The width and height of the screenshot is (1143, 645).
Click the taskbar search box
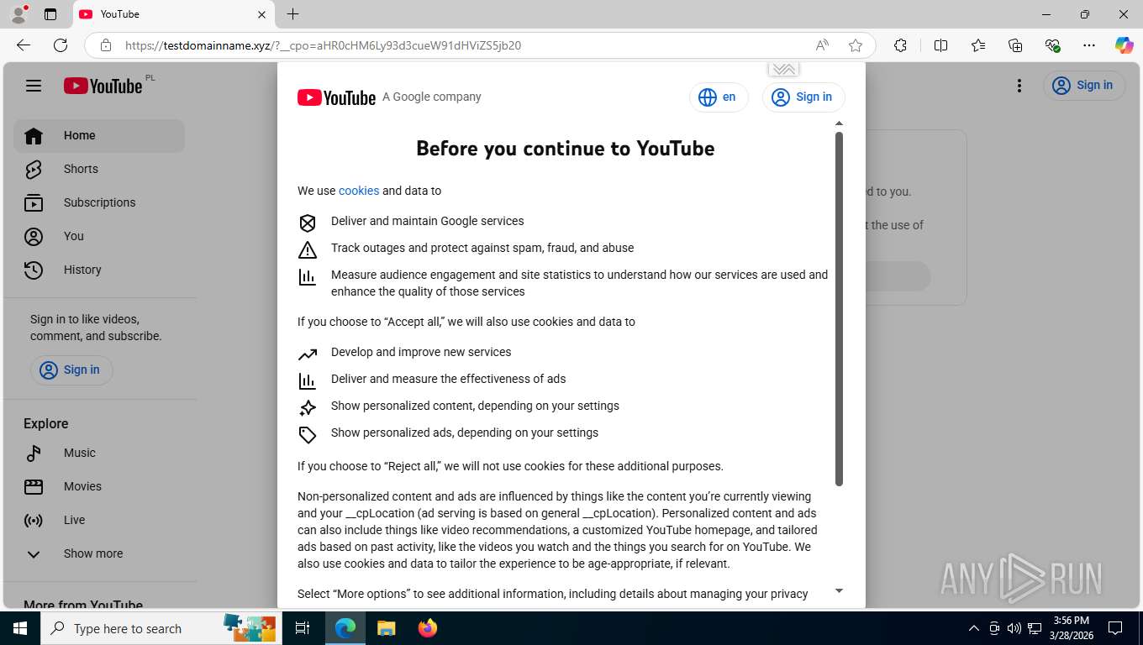point(161,628)
